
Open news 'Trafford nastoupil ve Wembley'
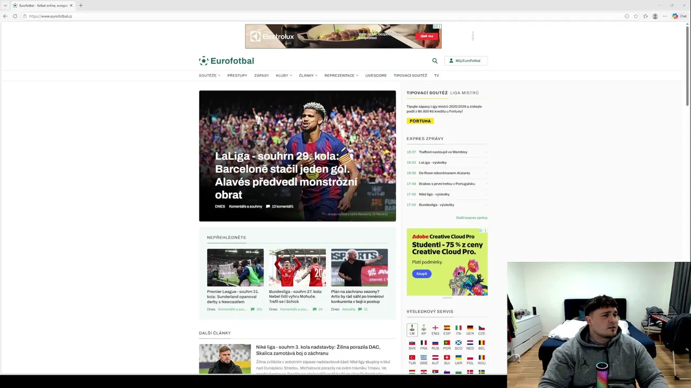pos(443,152)
